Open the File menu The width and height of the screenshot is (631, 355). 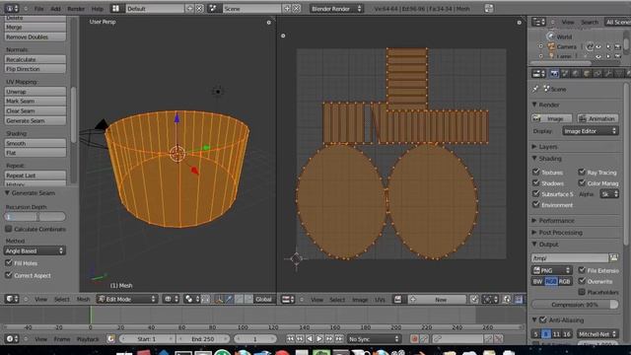pos(38,9)
